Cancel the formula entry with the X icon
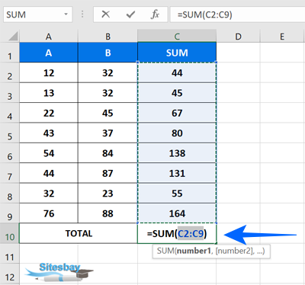The image size is (305, 285). 105,14
